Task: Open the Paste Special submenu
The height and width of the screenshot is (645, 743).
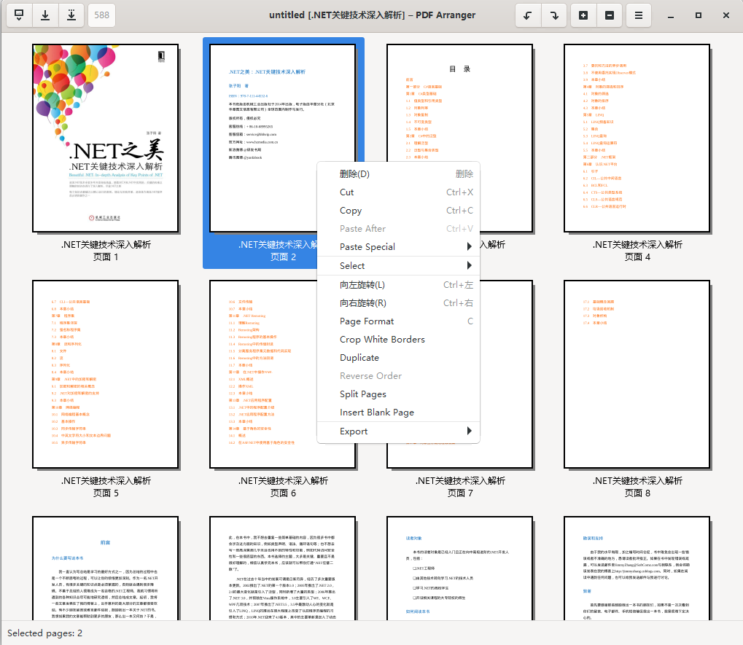Action: (399, 247)
